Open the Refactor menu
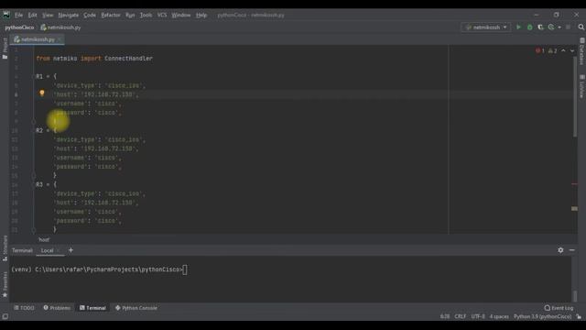Viewport: 586px width, 330px height. [111, 15]
